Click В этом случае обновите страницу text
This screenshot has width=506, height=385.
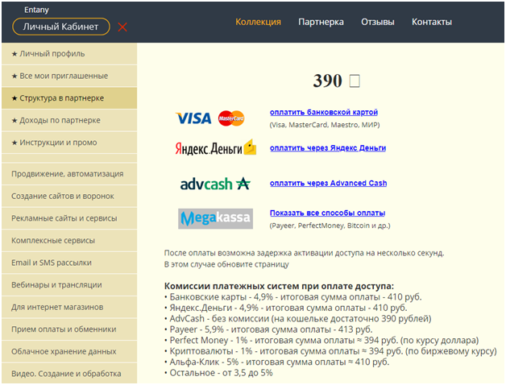226,265
